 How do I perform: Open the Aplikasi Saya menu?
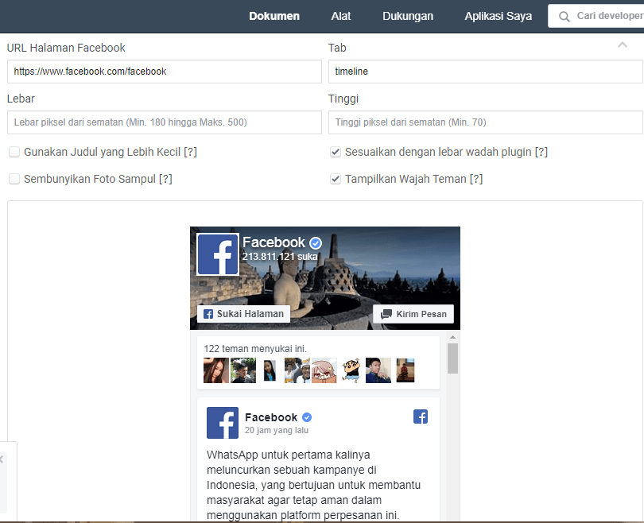(499, 16)
